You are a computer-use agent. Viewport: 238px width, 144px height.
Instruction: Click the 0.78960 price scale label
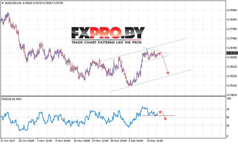coord(232,10)
